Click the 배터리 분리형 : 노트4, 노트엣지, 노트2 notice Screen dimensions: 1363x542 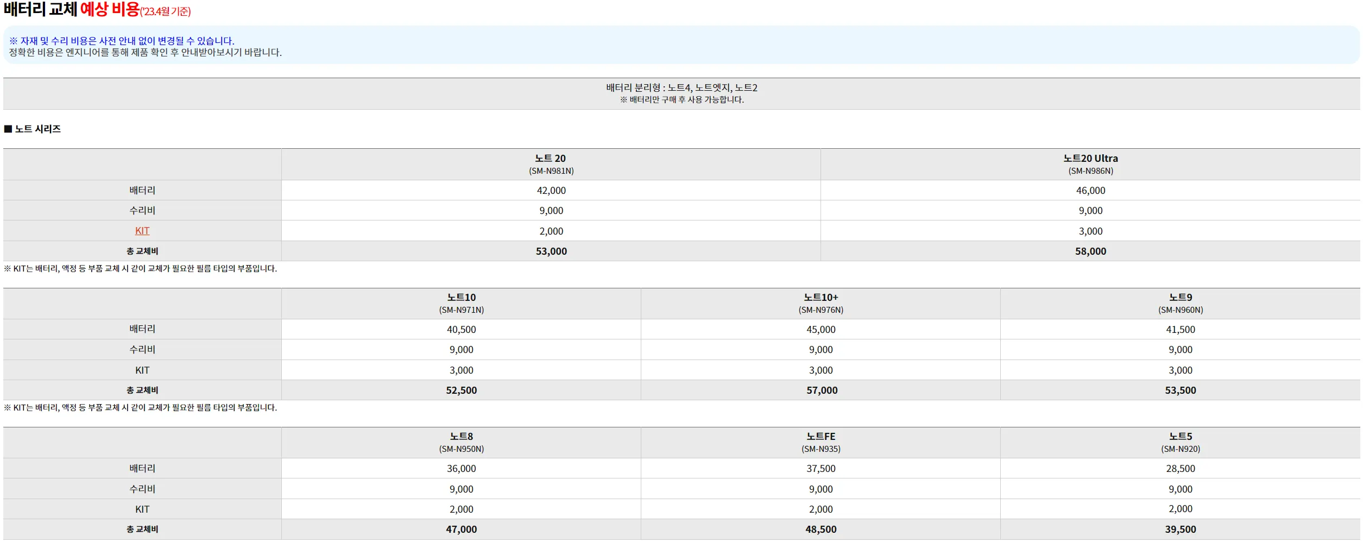pyautogui.click(x=682, y=87)
